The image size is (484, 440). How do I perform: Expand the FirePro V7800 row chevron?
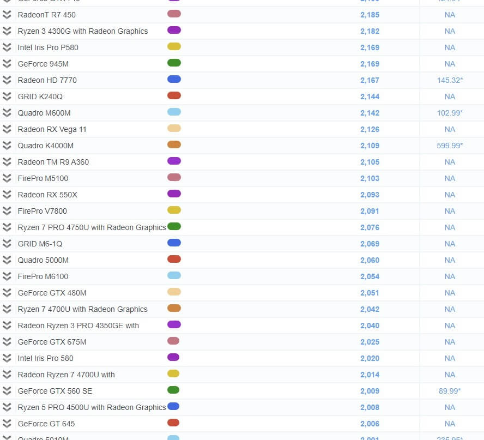coord(7,211)
